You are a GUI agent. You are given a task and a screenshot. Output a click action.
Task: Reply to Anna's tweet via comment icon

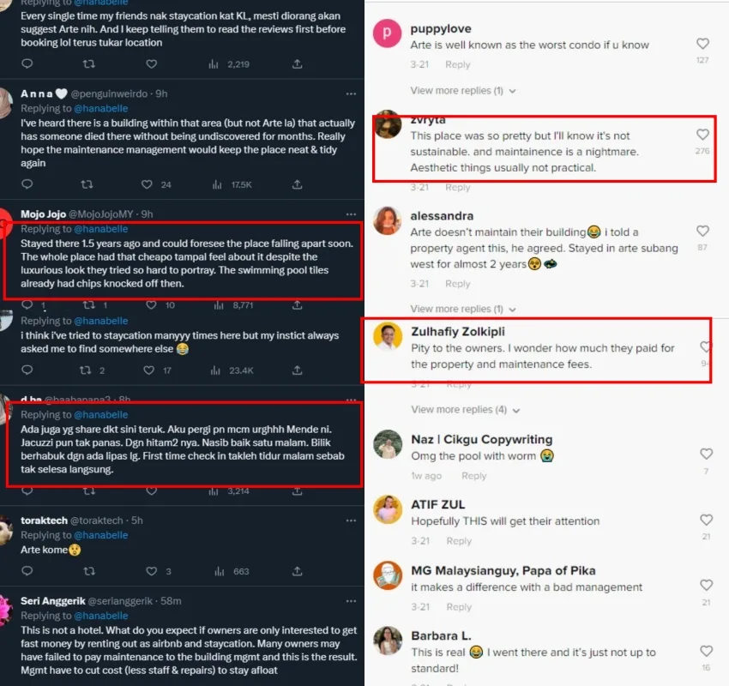coord(27,184)
